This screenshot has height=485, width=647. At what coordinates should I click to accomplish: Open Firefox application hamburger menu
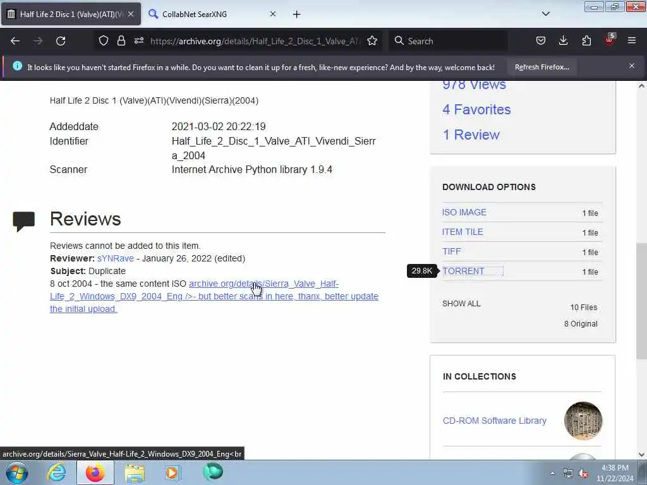pos(632,41)
